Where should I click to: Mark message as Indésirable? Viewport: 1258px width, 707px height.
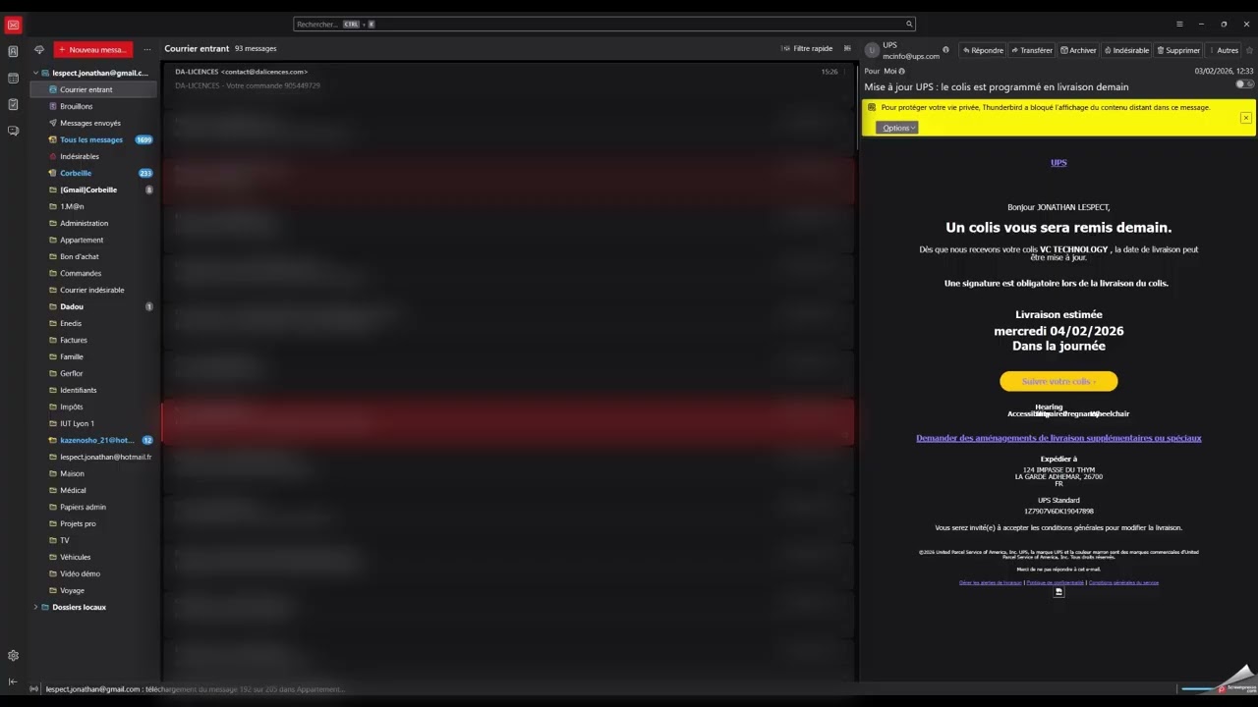coord(1126,50)
